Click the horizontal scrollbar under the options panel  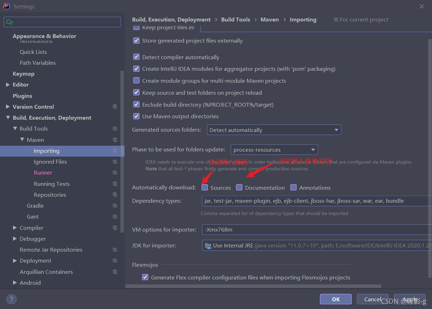tap(253, 286)
